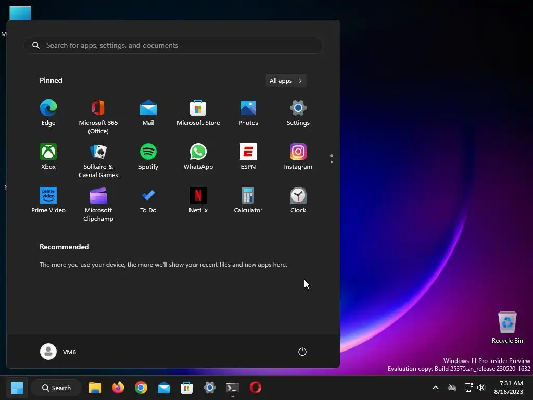This screenshot has width=533, height=400.
Task: Launch Spotify from Start menu
Action: click(x=148, y=157)
